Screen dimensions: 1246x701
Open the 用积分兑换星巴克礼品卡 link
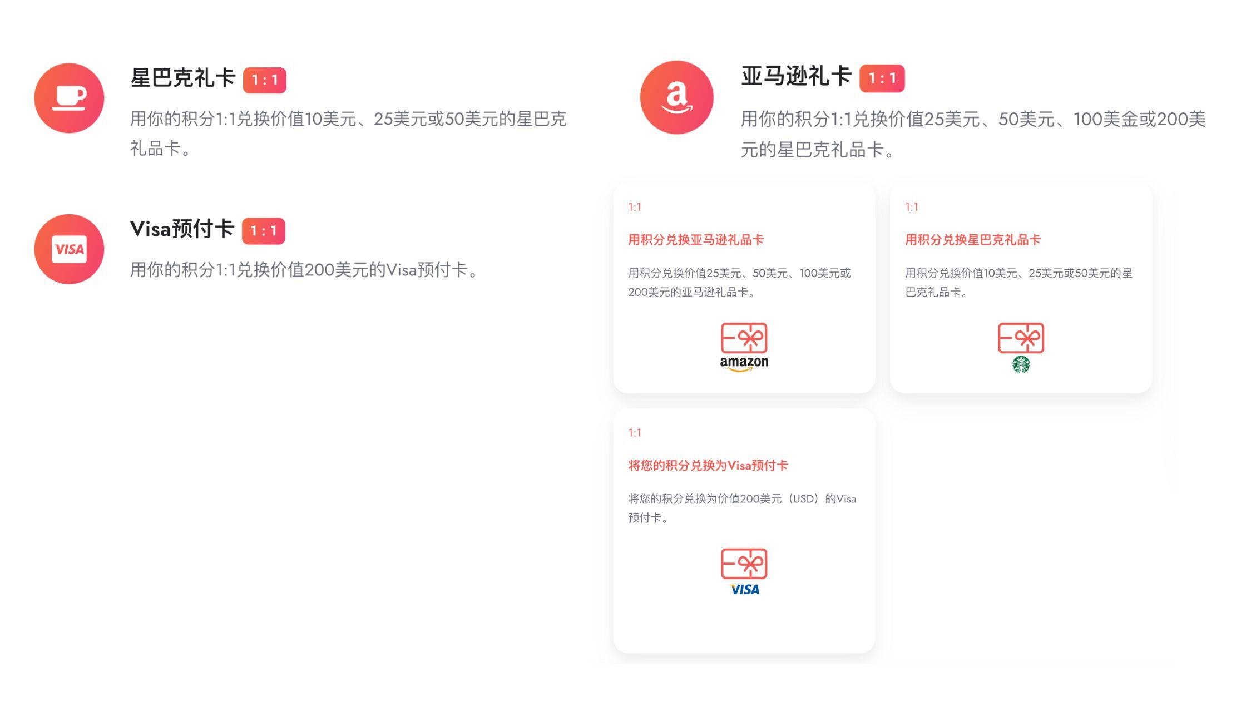pos(973,240)
